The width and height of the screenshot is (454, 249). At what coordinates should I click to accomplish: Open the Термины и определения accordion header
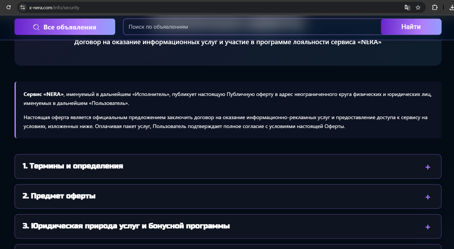tap(228, 166)
